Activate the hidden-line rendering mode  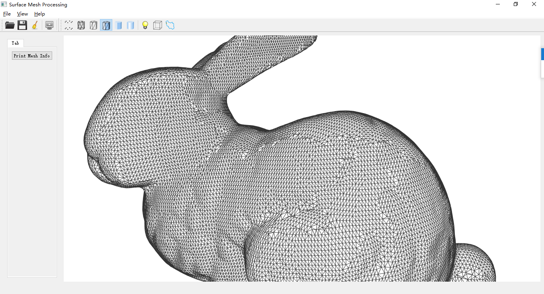point(93,25)
